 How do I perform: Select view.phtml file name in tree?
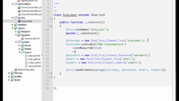(34, 66)
